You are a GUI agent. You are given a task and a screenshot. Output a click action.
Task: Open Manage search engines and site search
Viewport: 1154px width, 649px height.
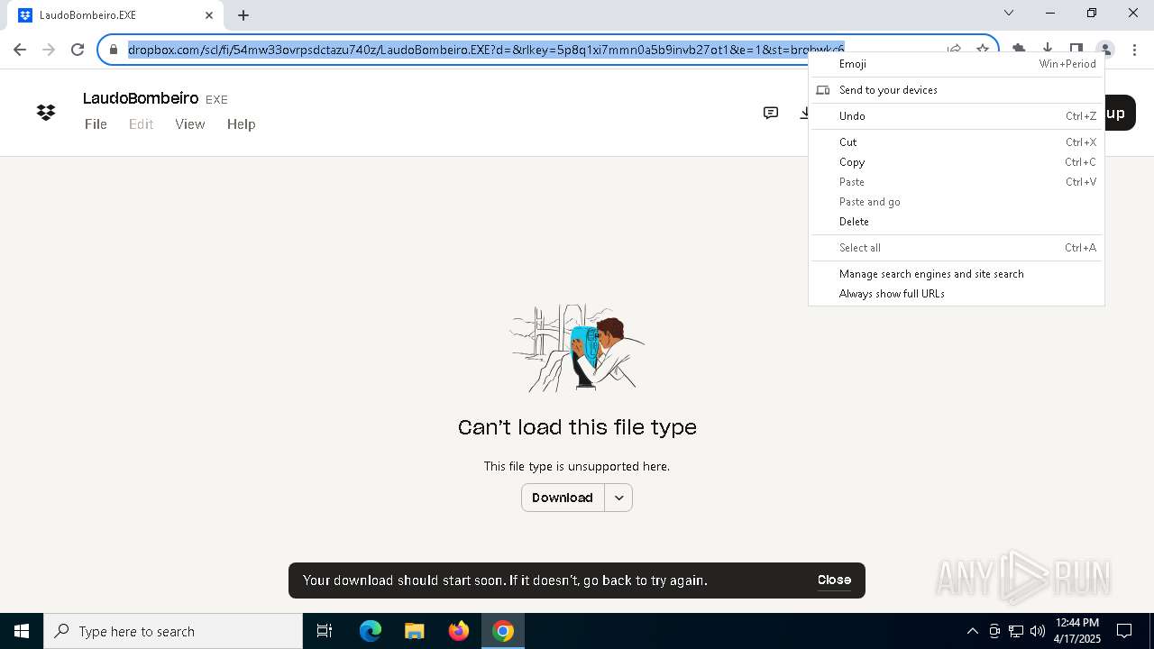pos(957,274)
